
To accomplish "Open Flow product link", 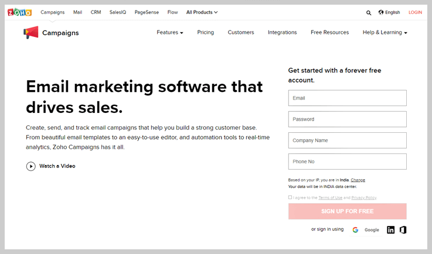I will click(172, 12).
